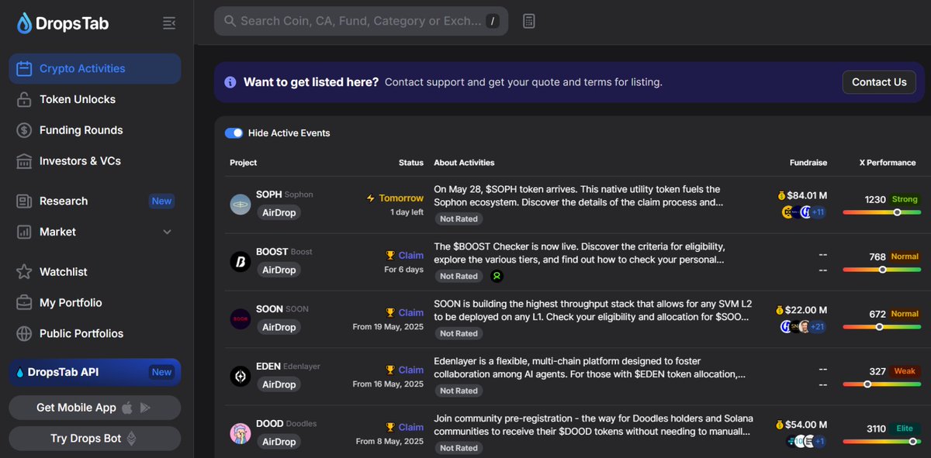931x458 pixels.
Task: Open the Research section
Action: click(64, 201)
